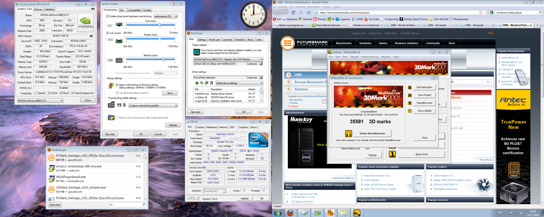Click magnifier icon in RivaTuner driver settings
The width and height of the screenshot is (544, 217).
202,83
